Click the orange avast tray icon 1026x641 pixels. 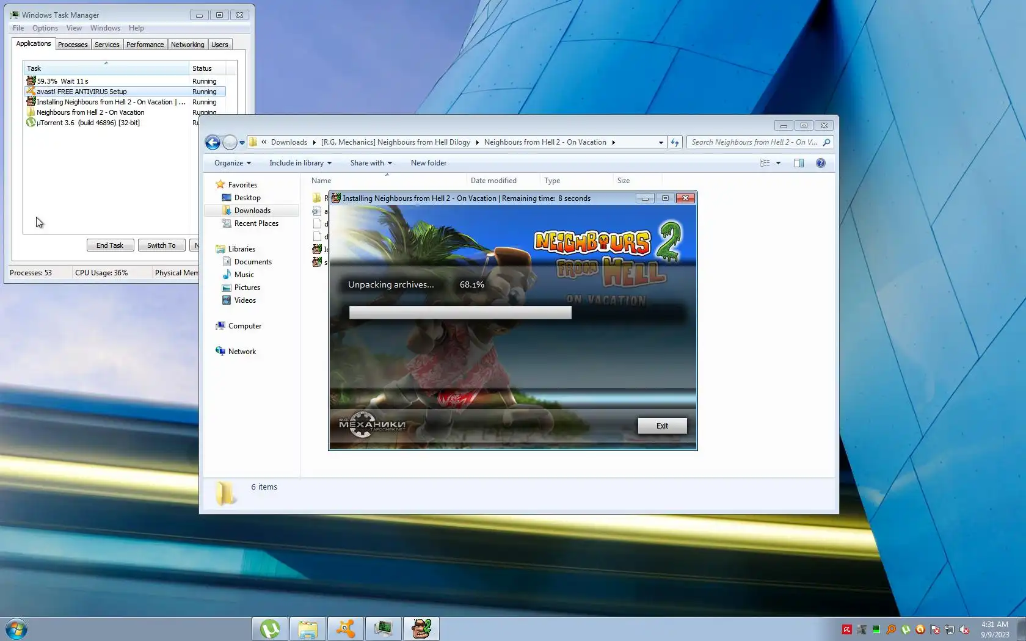tap(920, 629)
